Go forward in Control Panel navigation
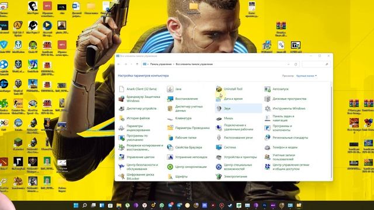Viewport: 374px width, 210px height. coord(126,64)
